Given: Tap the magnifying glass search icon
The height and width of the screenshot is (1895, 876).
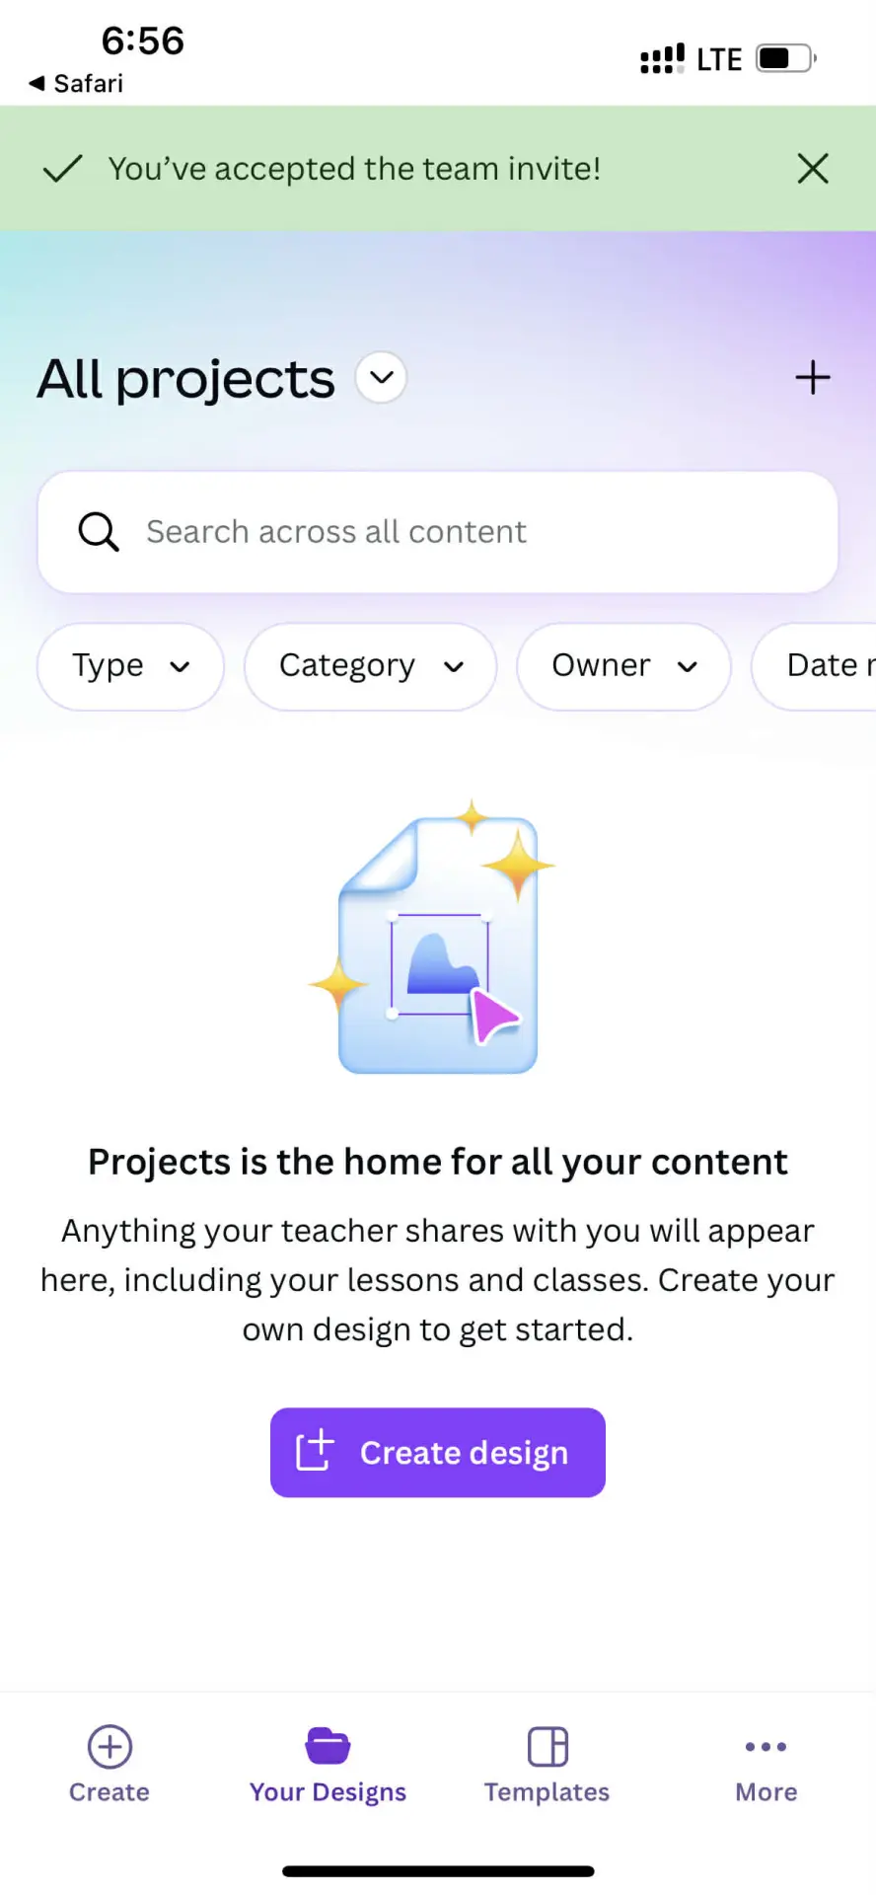Looking at the screenshot, I should pos(99,532).
